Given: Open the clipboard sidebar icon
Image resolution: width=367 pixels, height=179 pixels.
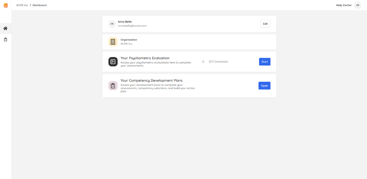Looking at the screenshot, I should (5, 40).
